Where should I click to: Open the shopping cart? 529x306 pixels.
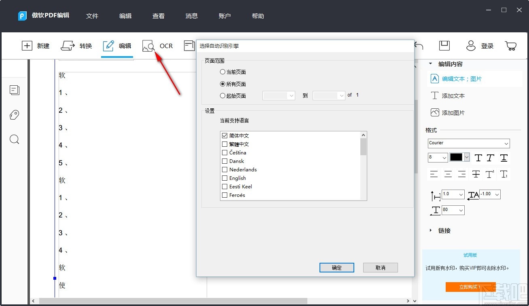pos(510,46)
